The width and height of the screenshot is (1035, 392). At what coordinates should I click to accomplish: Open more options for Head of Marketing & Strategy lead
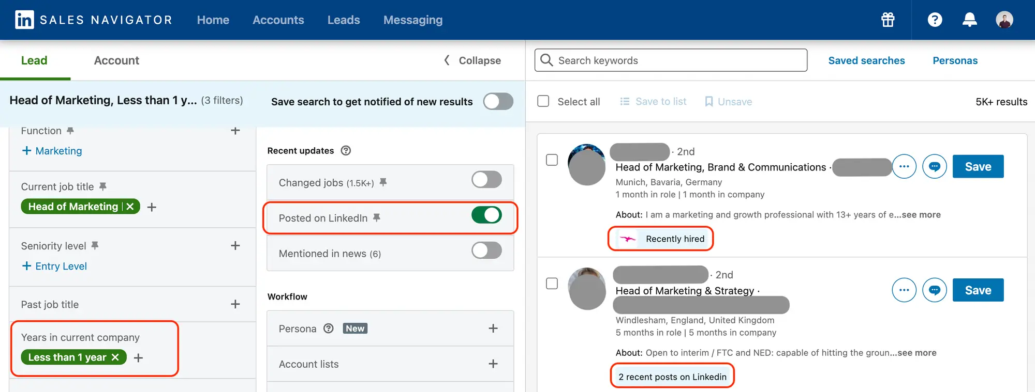pyautogui.click(x=904, y=290)
